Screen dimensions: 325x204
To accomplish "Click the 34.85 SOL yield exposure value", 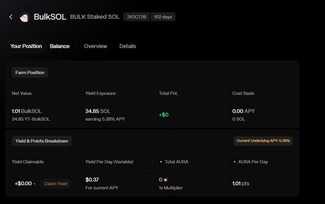I will click(x=98, y=111).
